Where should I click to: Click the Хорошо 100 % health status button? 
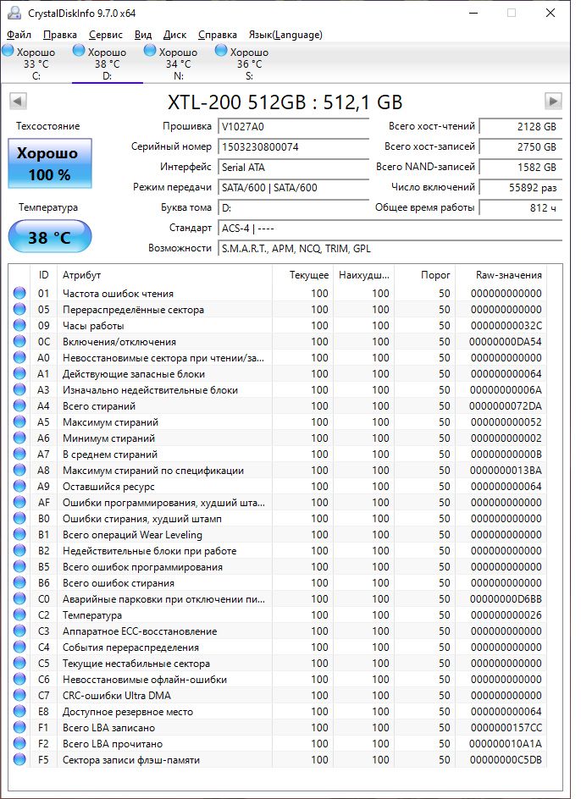click(x=50, y=163)
